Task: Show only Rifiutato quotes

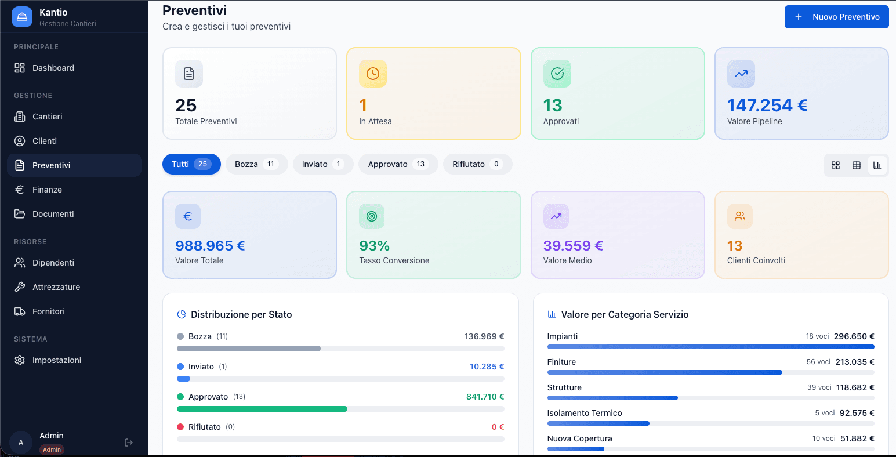Action: (x=478, y=164)
